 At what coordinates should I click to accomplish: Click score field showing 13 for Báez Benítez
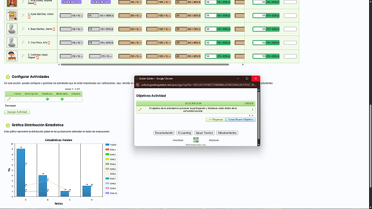(94, 29)
